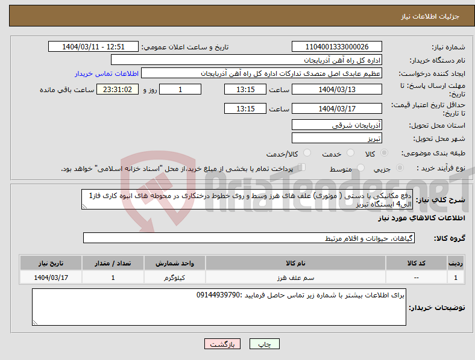475x360 pixels.
Task: Click the remaining time field 23:31:02
Action: click(x=118, y=89)
